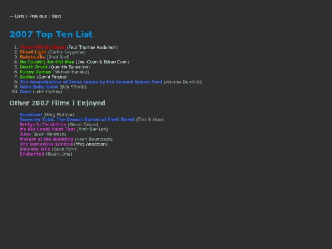Click director name John Carney
This screenshot has width=332, height=249.
[x=47, y=92]
